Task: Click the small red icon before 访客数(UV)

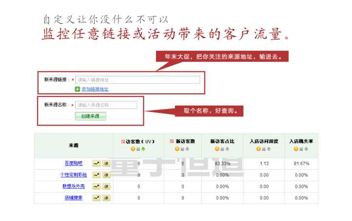Action: (x=123, y=141)
